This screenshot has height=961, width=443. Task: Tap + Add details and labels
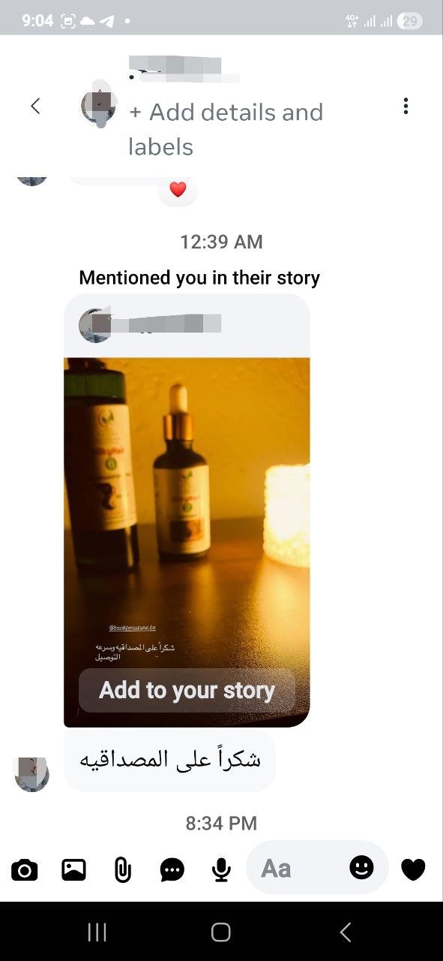point(226,129)
